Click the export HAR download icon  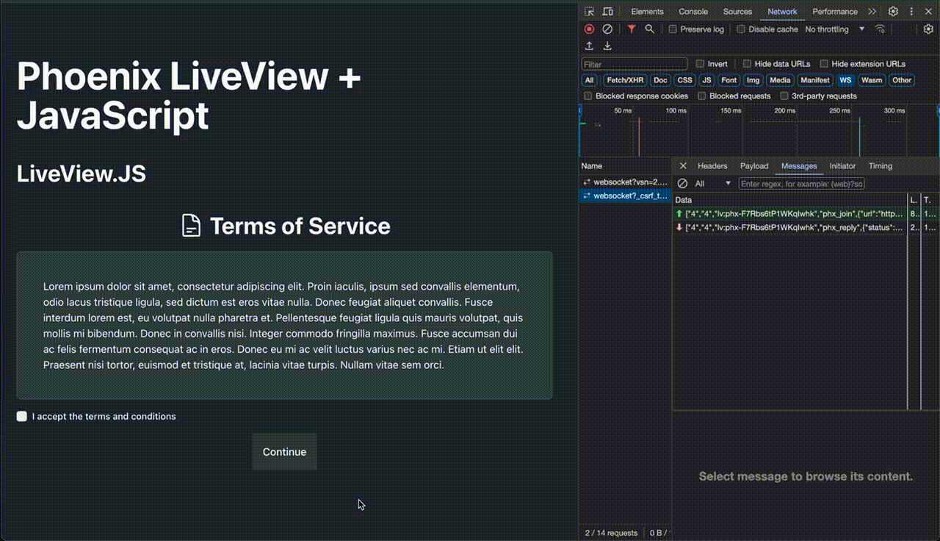(x=607, y=46)
